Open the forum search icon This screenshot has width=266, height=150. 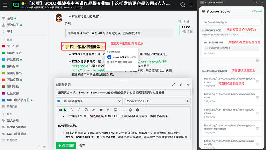pyautogui.click(x=183, y=5)
